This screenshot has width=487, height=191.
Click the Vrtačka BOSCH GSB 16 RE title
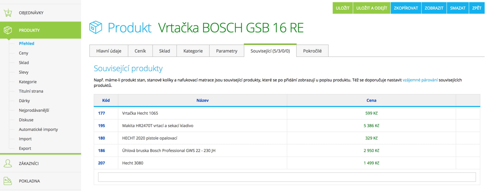click(x=231, y=28)
